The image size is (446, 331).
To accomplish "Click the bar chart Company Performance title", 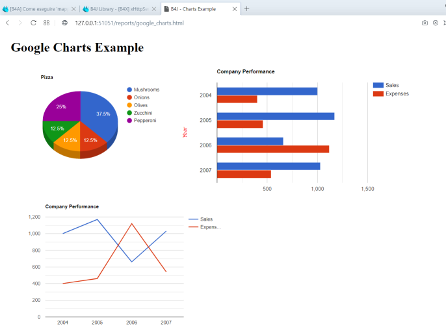I will 246,71.
